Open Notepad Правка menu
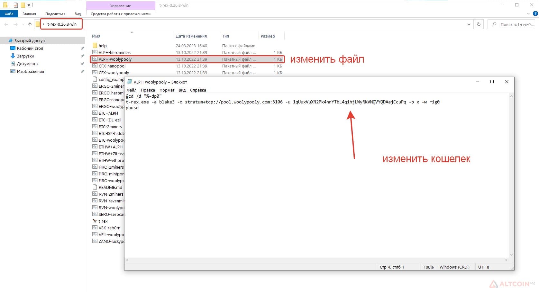 (148, 90)
